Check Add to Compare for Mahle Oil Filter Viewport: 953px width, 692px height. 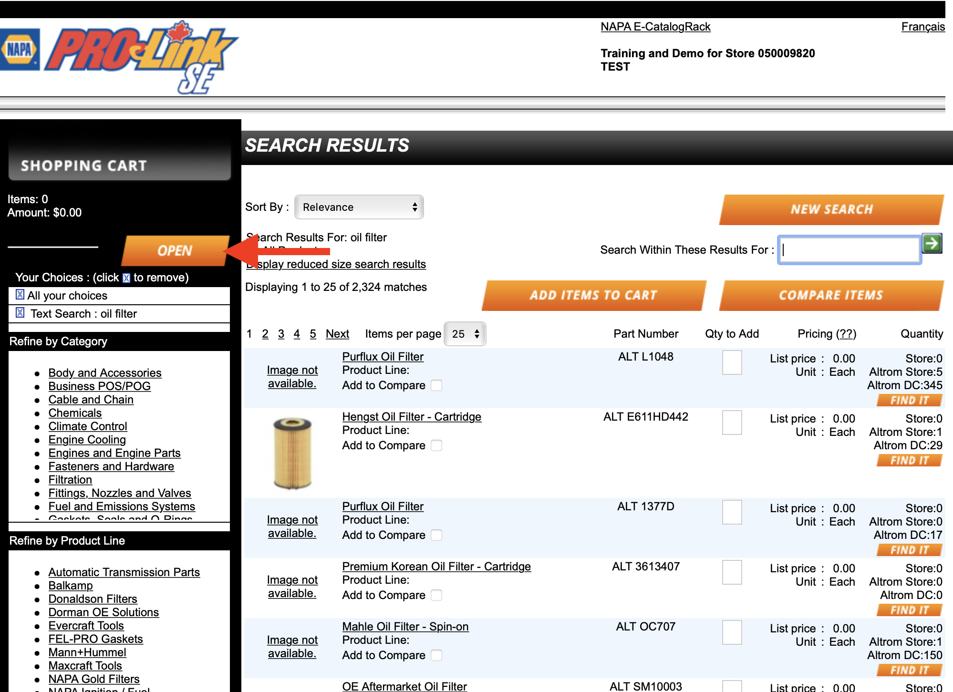[436, 655]
